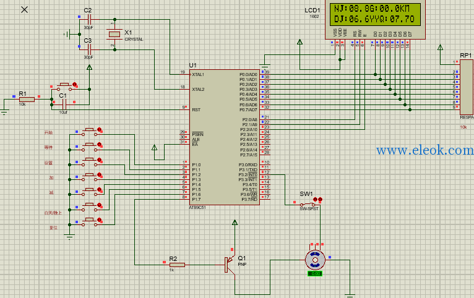Click the 加 push button symbol
Image resolution: width=474 pixels, height=298 pixels.
90,177
